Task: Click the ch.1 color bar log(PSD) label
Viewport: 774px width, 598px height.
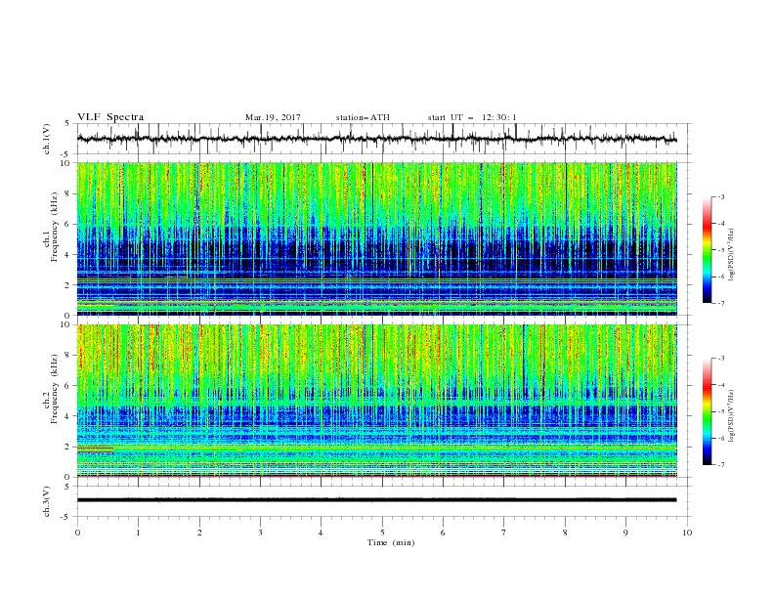Action: click(x=731, y=255)
